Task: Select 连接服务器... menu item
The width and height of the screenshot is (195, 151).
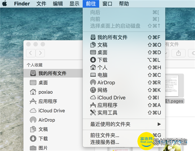Action: [x=124, y=142]
